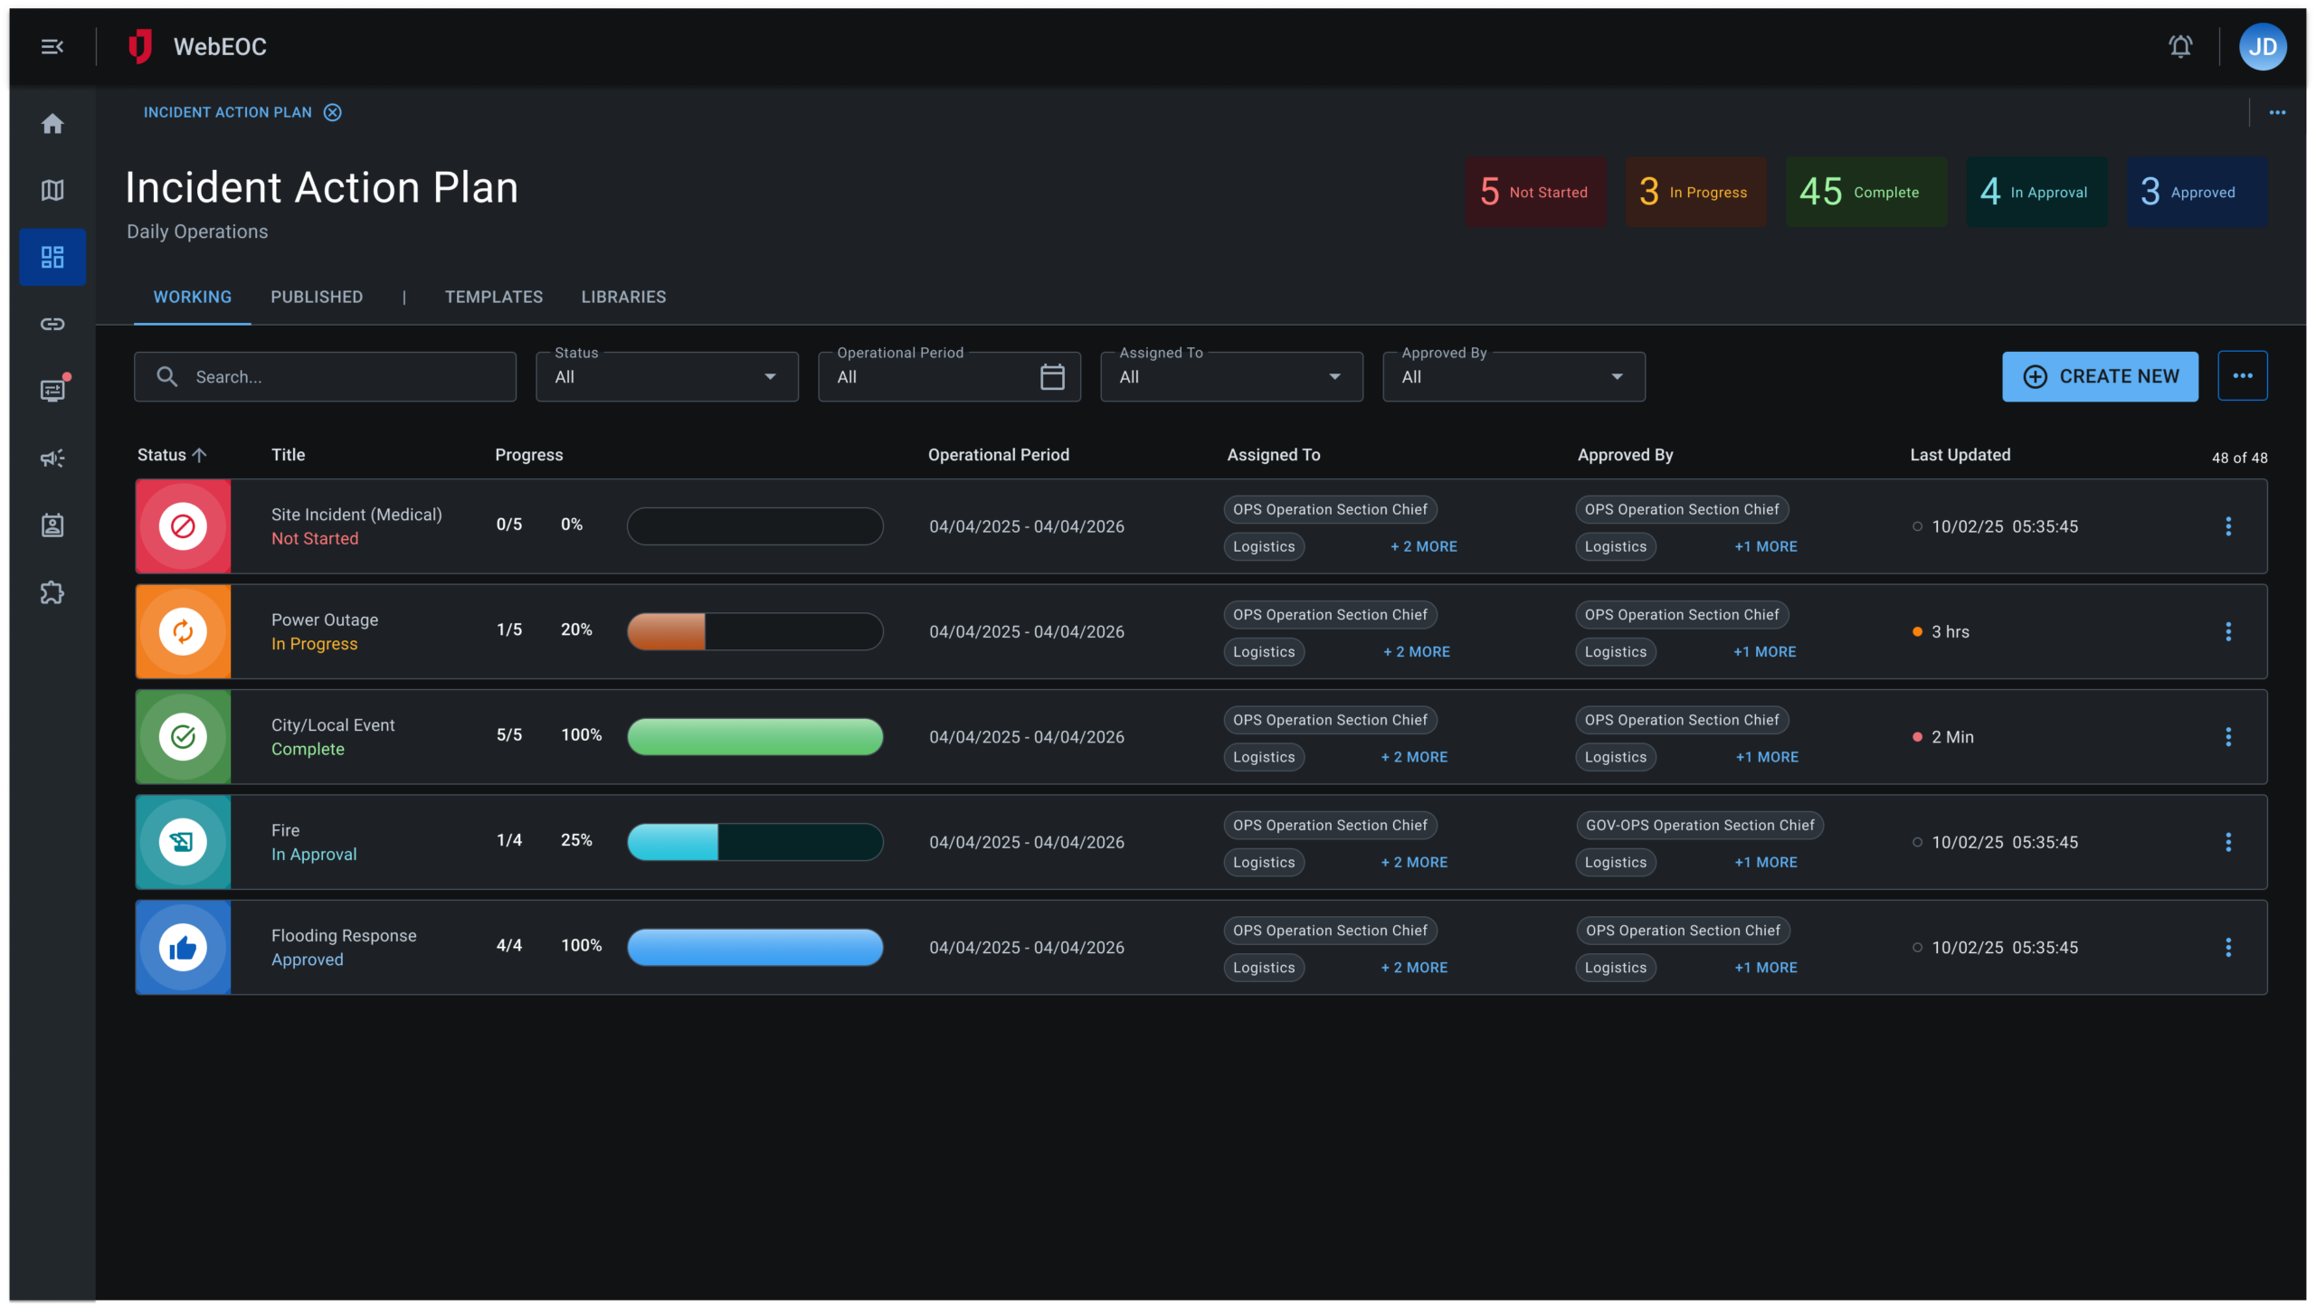Filter by the 4 In Approval card
The image size is (2316, 1305).
click(2036, 192)
